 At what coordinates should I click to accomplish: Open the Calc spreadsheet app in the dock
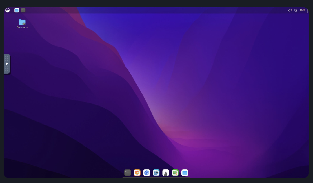pos(175,173)
